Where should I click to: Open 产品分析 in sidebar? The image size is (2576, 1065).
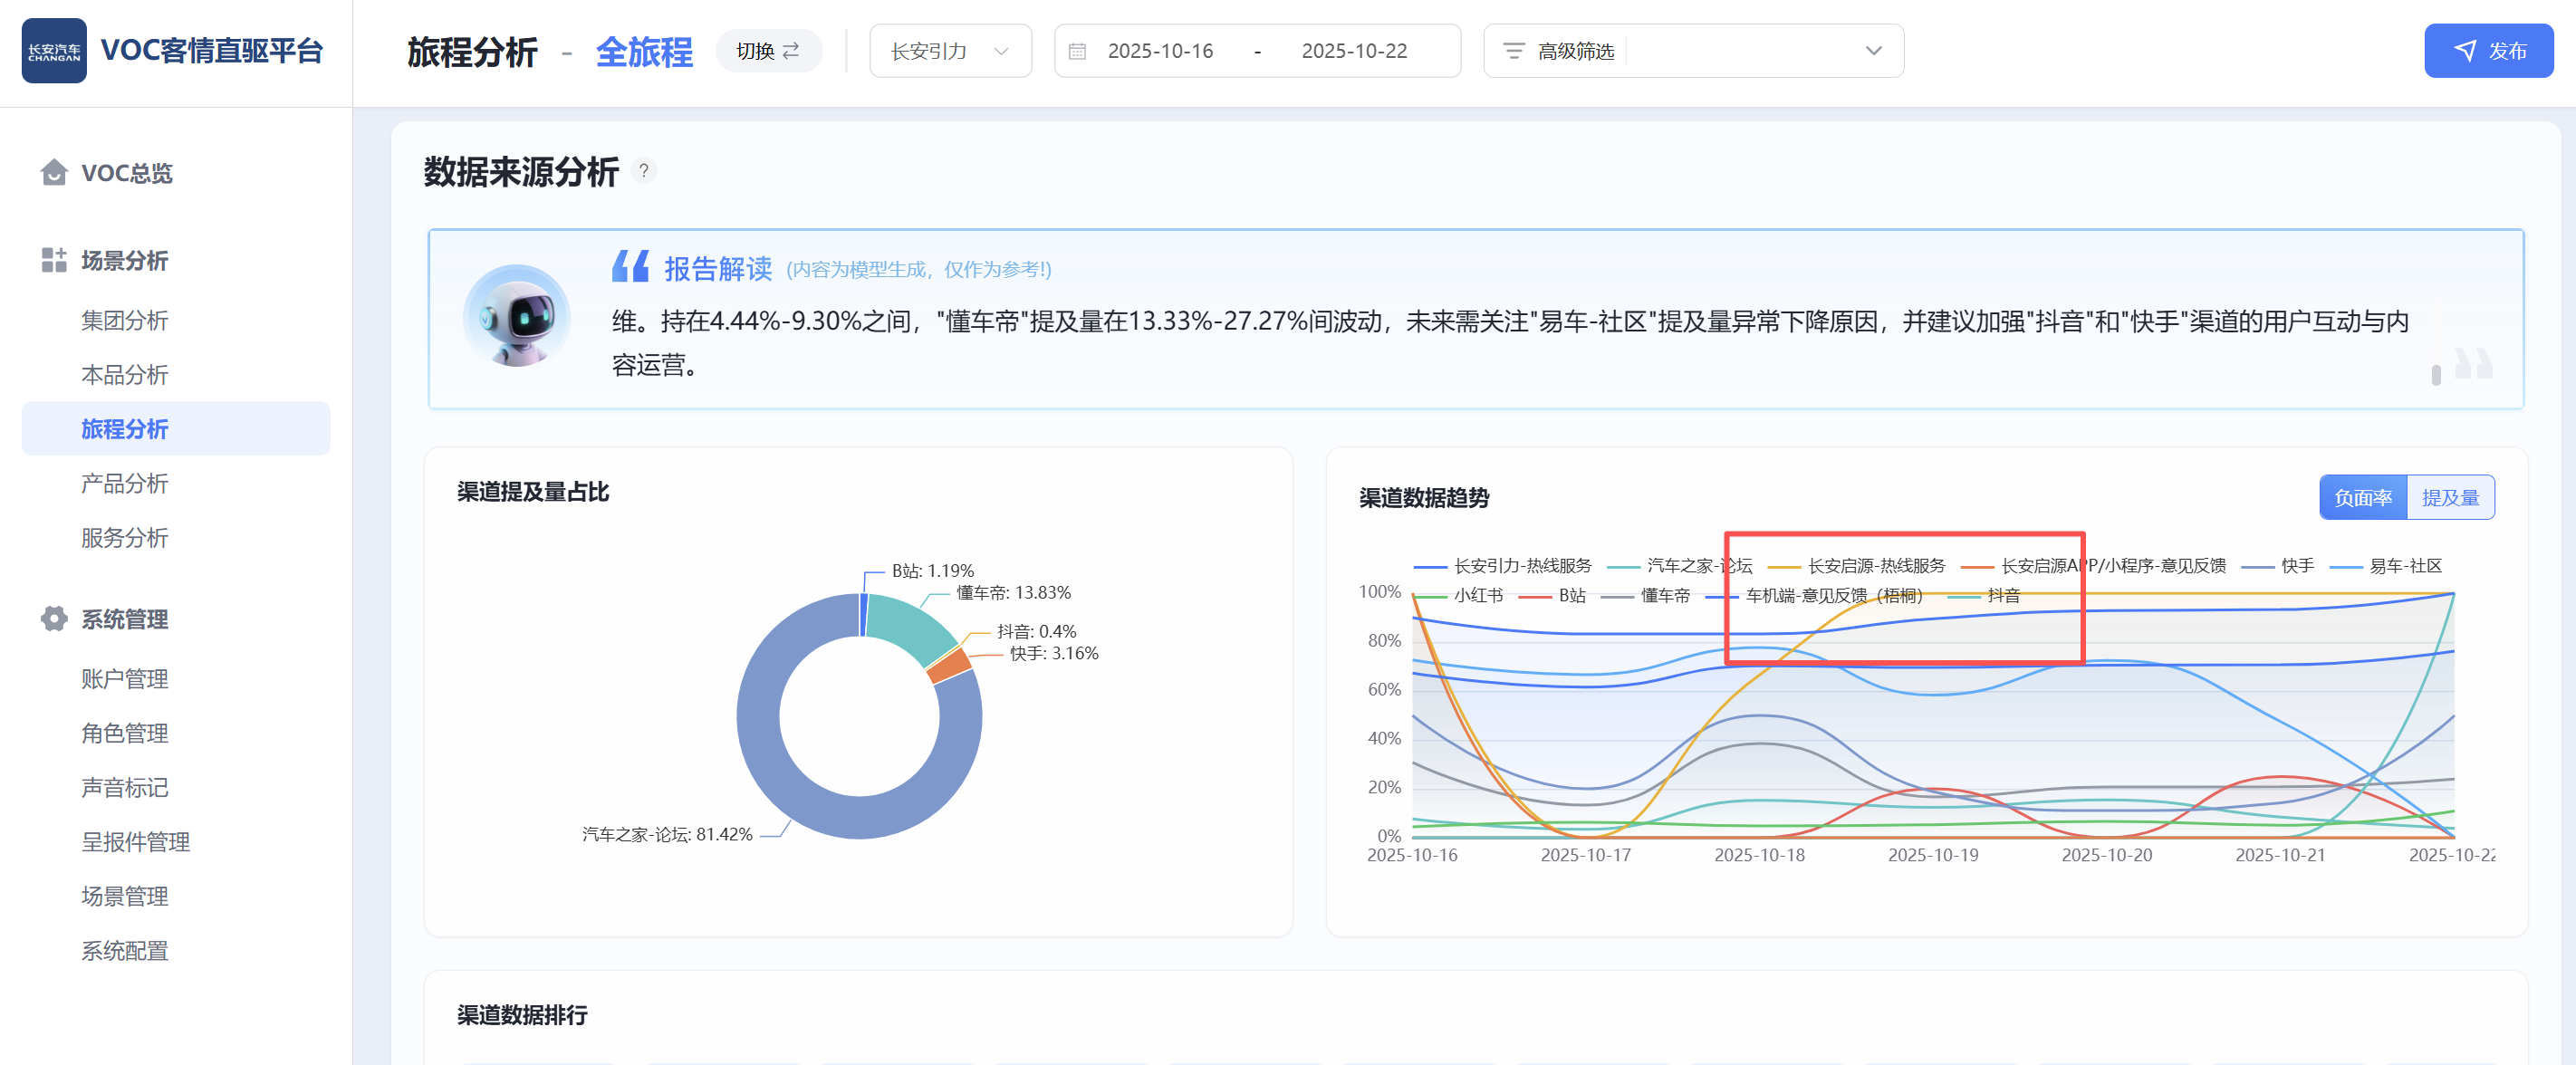(x=125, y=483)
